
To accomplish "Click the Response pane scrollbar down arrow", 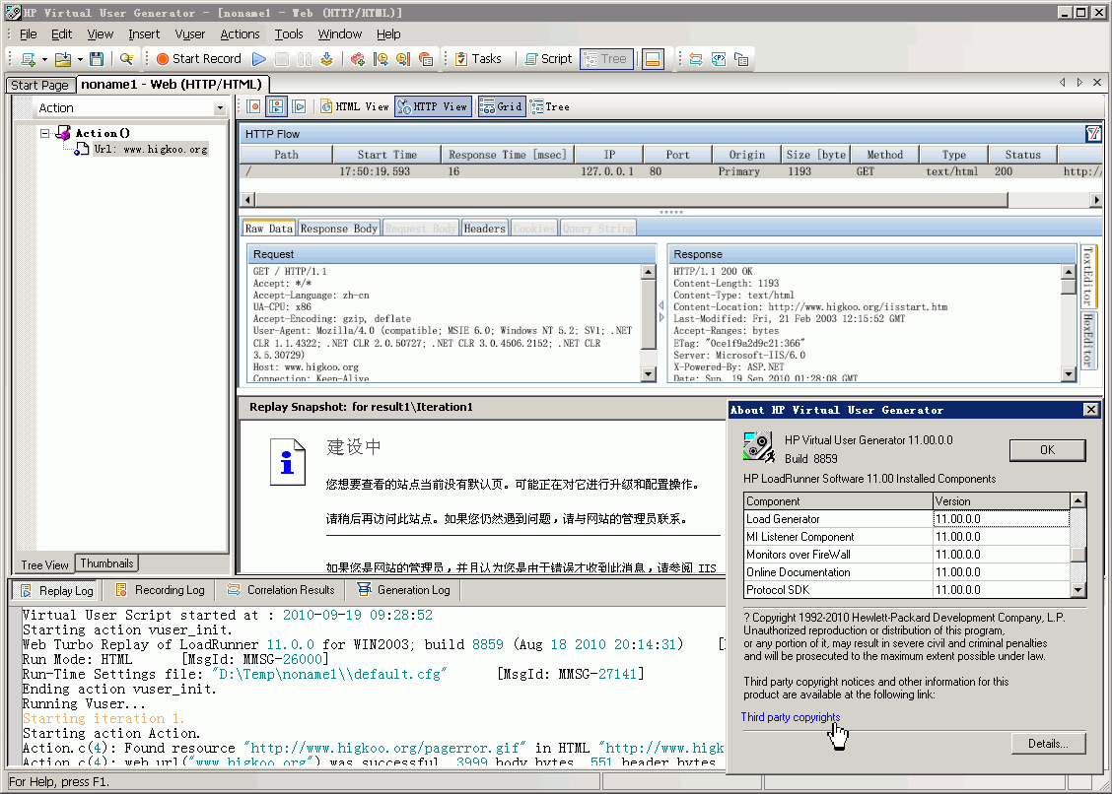I will 1069,374.
